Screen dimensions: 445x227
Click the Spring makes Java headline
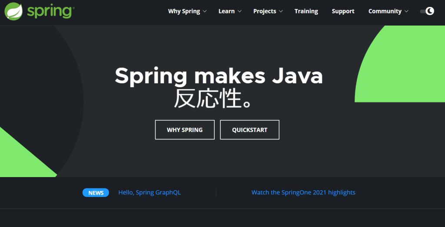(x=219, y=76)
